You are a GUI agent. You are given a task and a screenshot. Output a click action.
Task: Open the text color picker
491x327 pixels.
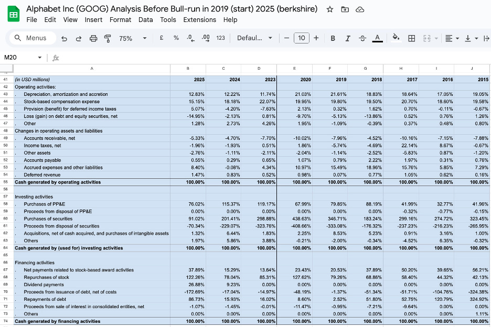point(377,38)
